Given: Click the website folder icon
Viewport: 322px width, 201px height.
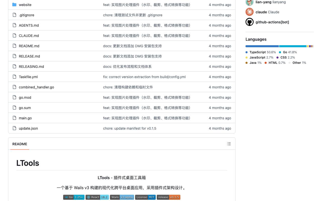Looking at the screenshot, I should coord(14,5).
